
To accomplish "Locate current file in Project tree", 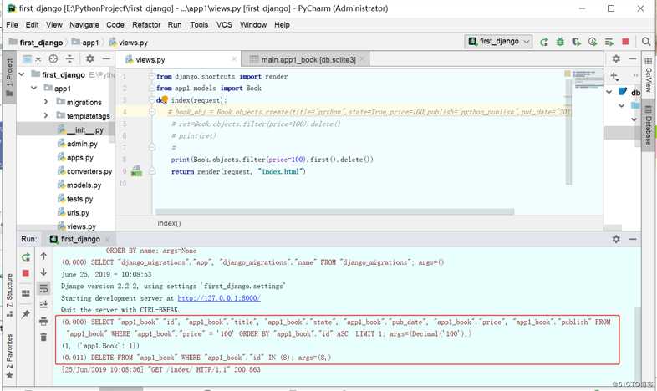I will click(53, 59).
